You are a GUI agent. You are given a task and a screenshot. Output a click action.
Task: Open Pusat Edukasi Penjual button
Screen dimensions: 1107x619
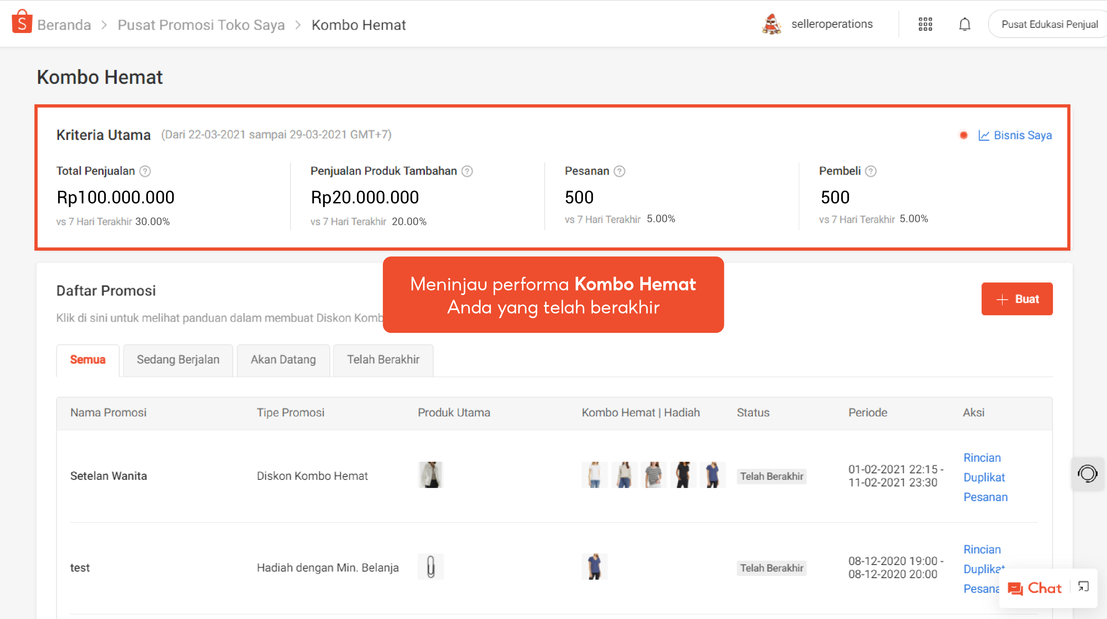[1049, 24]
